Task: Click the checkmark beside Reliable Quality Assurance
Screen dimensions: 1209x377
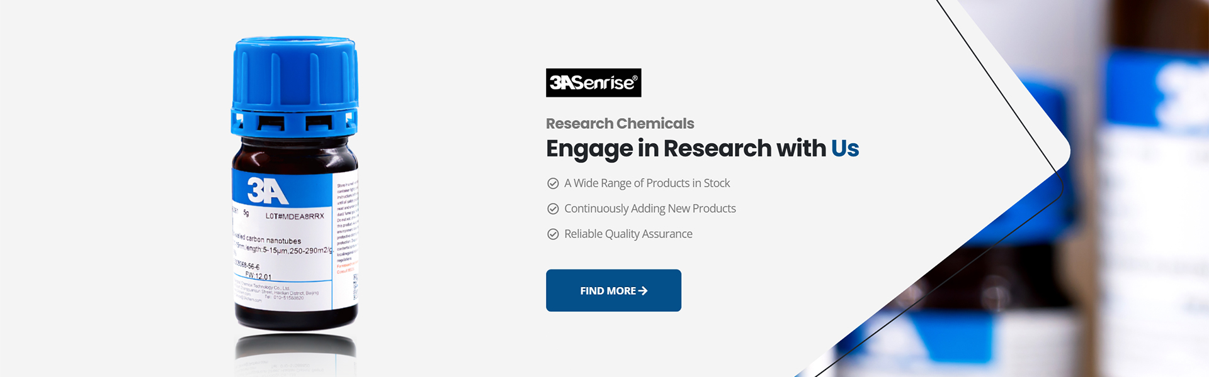Action: point(553,234)
